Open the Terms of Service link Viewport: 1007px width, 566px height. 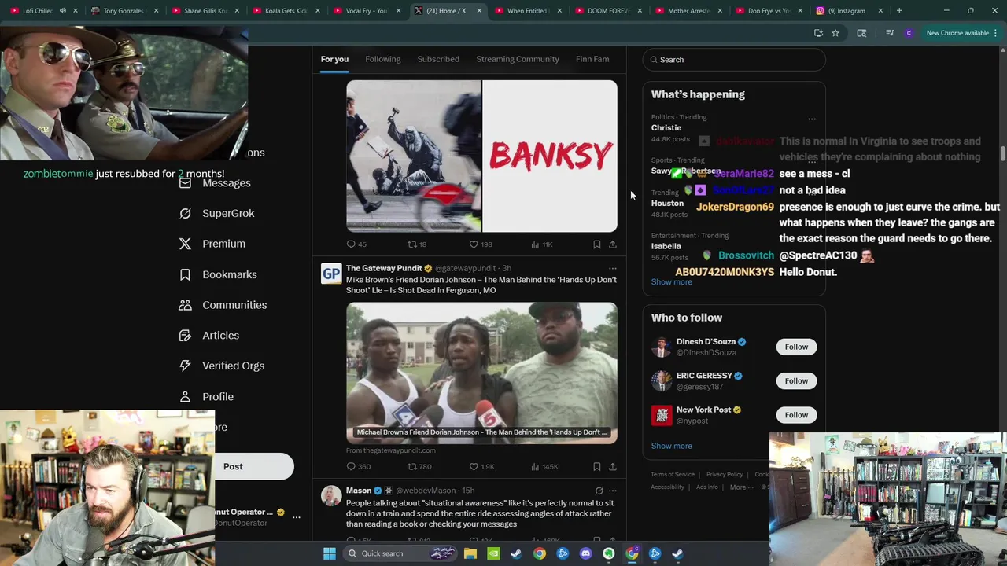click(673, 475)
